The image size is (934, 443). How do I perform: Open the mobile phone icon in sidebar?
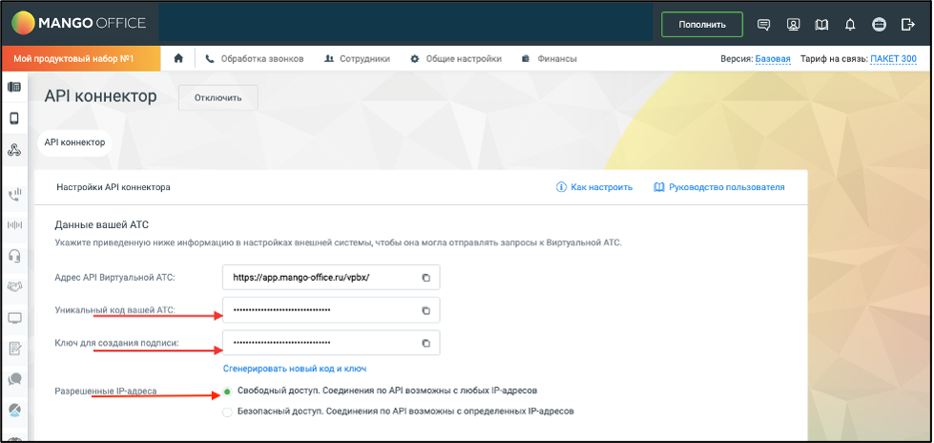[x=14, y=118]
